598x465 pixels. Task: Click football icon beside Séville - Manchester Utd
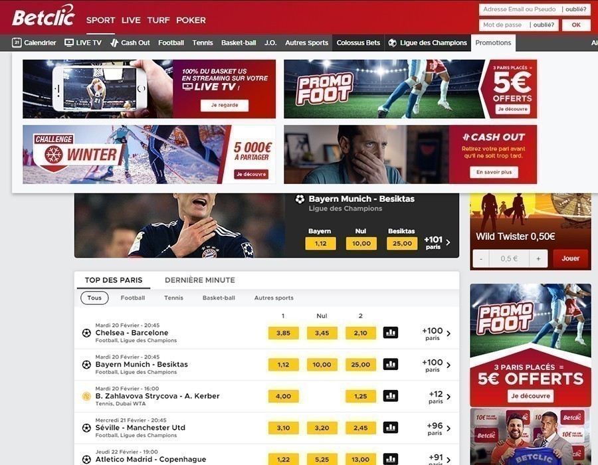[86, 428]
